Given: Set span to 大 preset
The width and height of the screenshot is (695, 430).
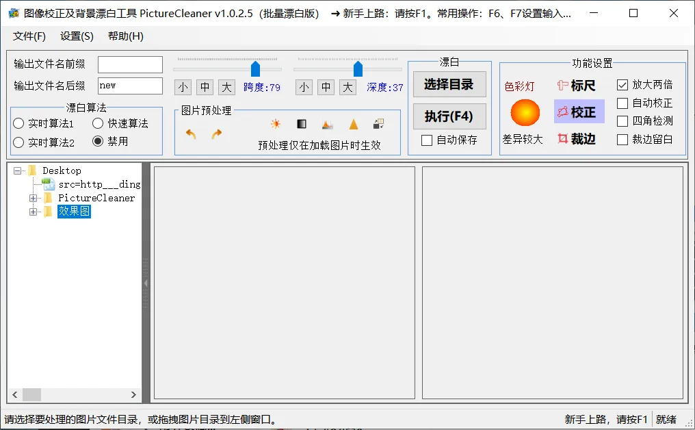Looking at the screenshot, I should (x=226, y=87).
